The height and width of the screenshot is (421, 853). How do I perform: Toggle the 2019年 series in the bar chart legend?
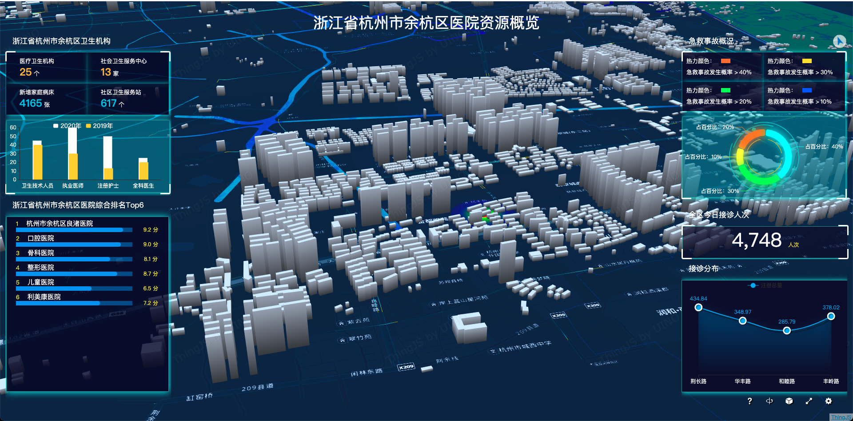(x=100, y=126)
